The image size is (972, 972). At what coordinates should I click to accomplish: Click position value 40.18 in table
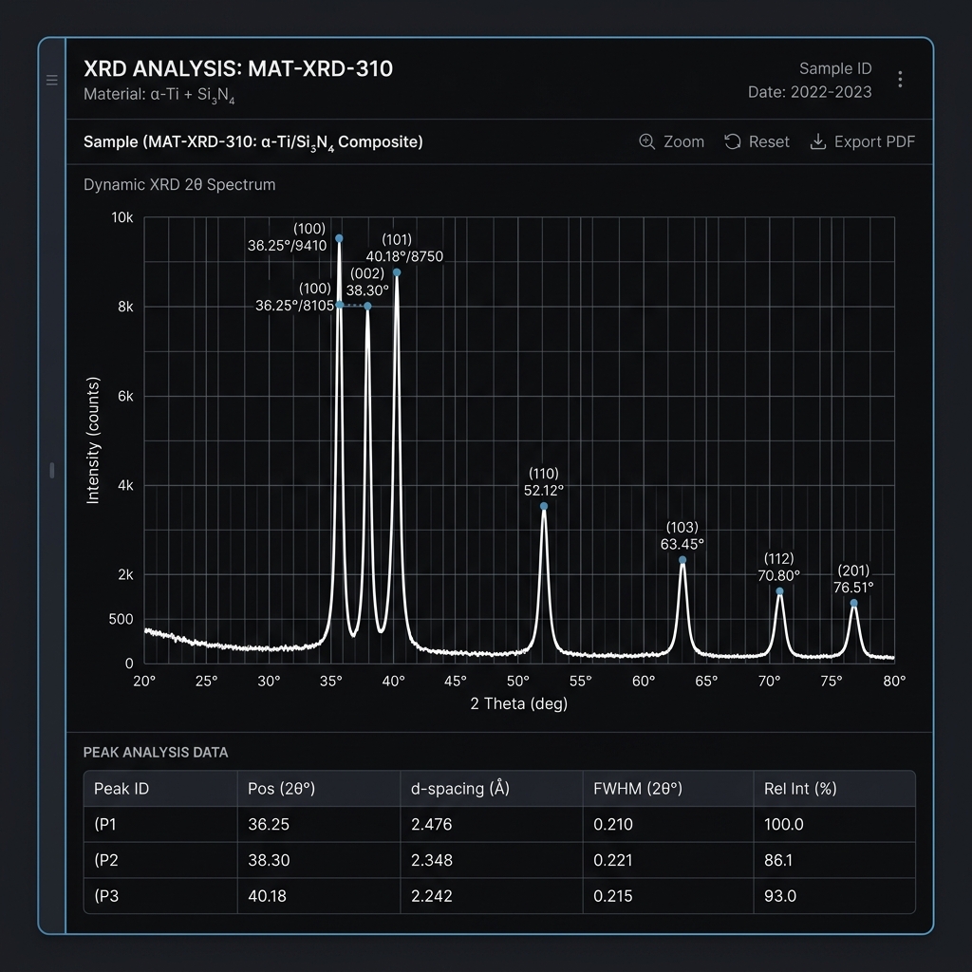click(x=267, y=896)
